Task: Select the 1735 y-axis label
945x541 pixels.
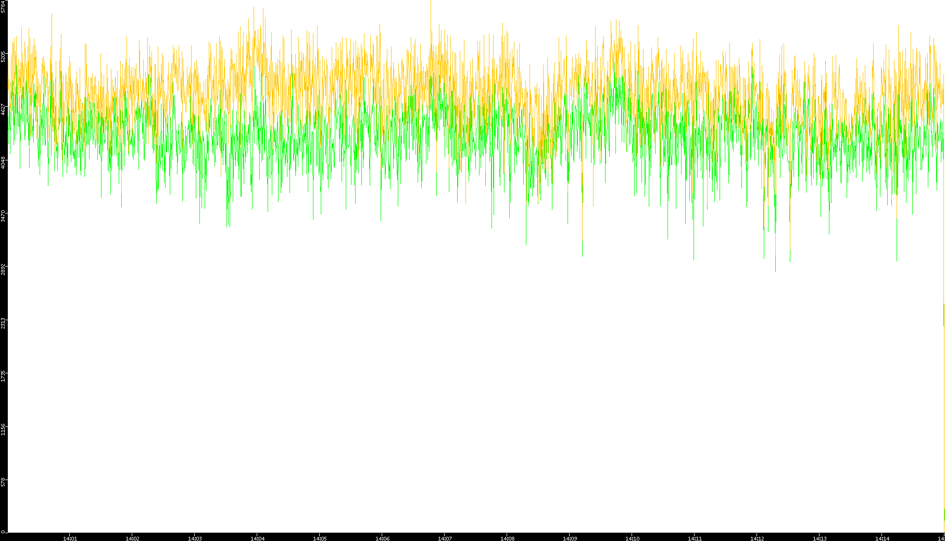Action: (x=3, y=375)
